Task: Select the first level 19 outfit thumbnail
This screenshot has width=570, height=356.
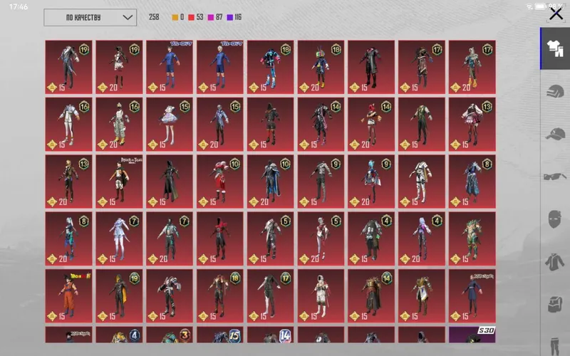Action: point(68,67)
